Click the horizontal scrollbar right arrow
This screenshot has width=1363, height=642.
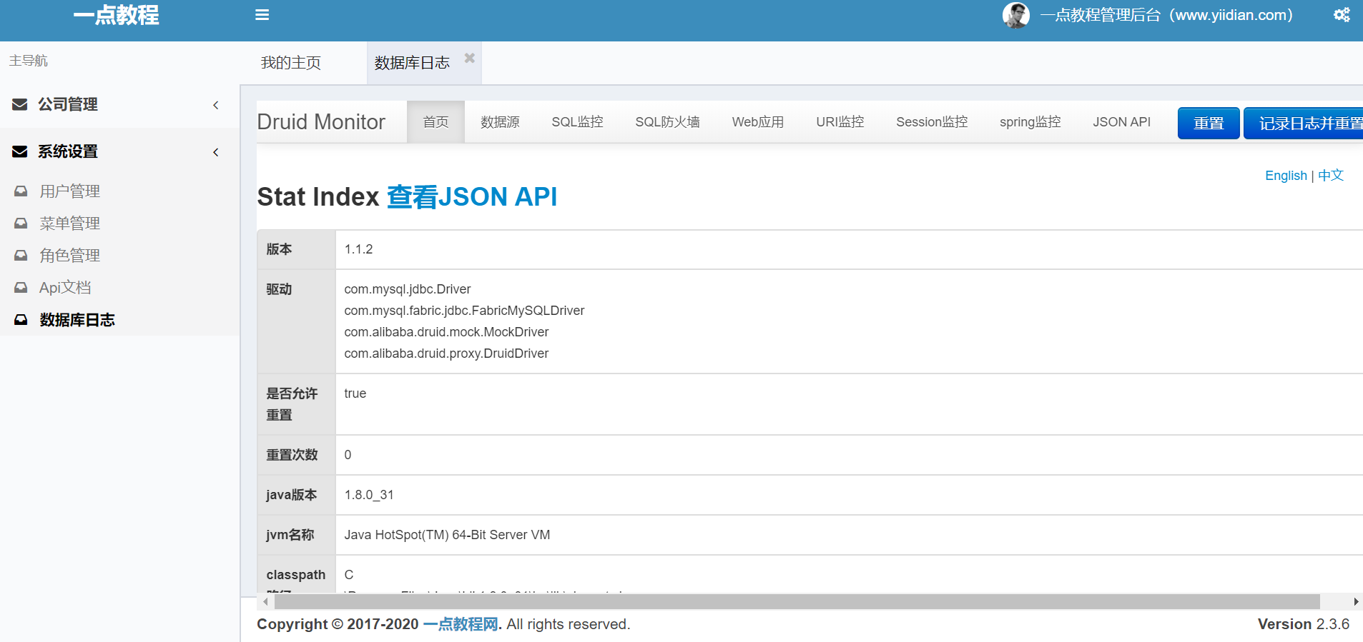[x=1355, y=602]
